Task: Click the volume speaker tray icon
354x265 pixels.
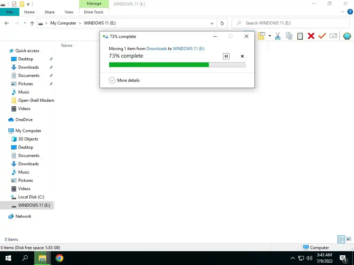Action: coord(309,258)
